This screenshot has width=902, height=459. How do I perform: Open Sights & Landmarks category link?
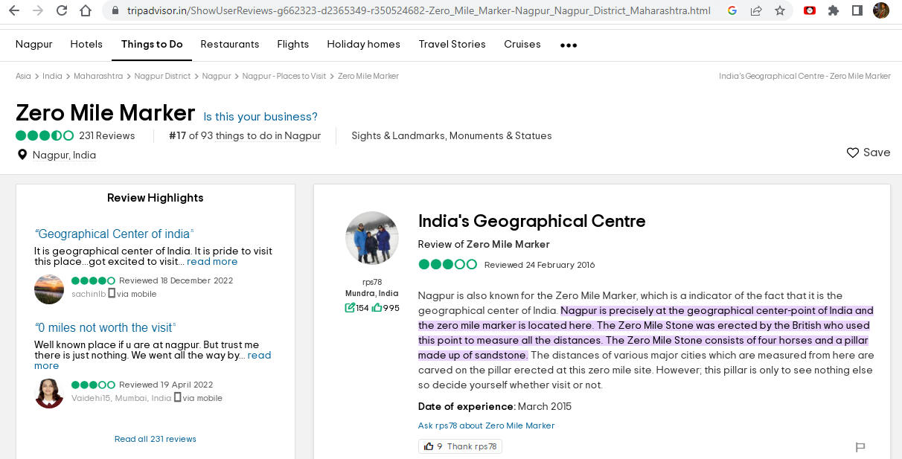click(x=398, y=135)
